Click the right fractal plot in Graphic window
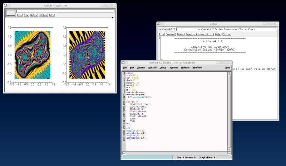Screen dimensions: 286x166 pyautogui.click(x=87, y=55)
